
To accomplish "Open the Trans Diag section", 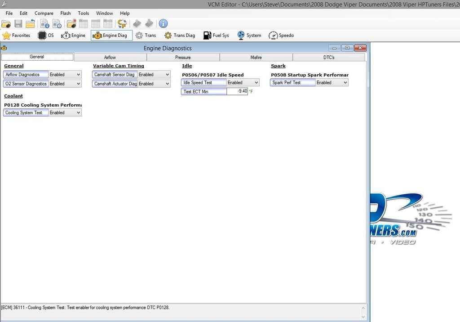I will pos(179,35).
